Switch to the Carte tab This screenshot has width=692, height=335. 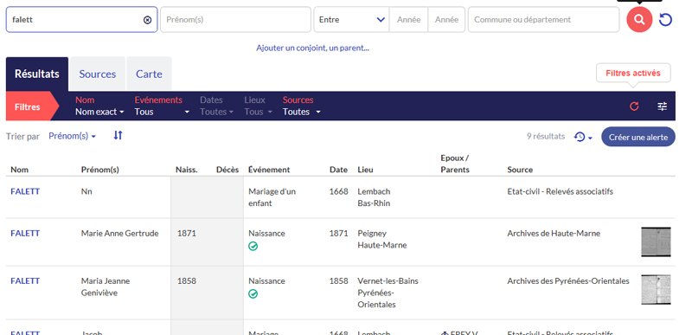149,74
